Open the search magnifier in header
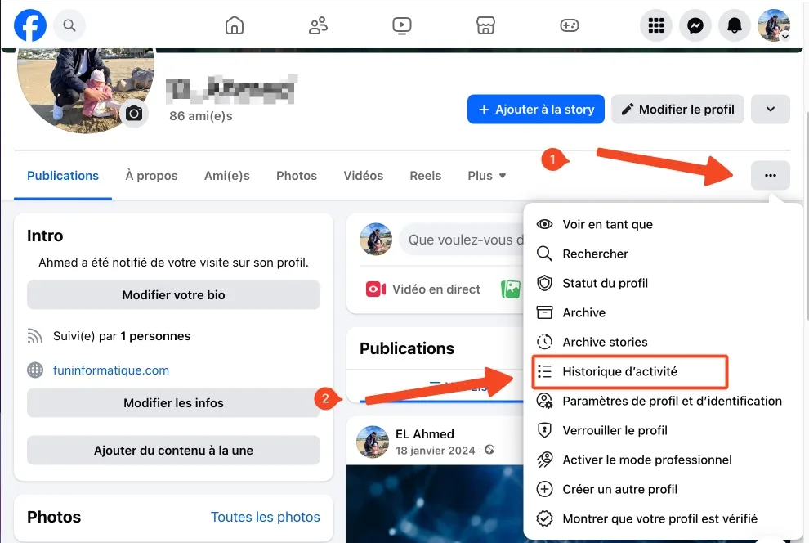Image resolution: width=809 pixels, height=543 pixels. coord(69,25)
